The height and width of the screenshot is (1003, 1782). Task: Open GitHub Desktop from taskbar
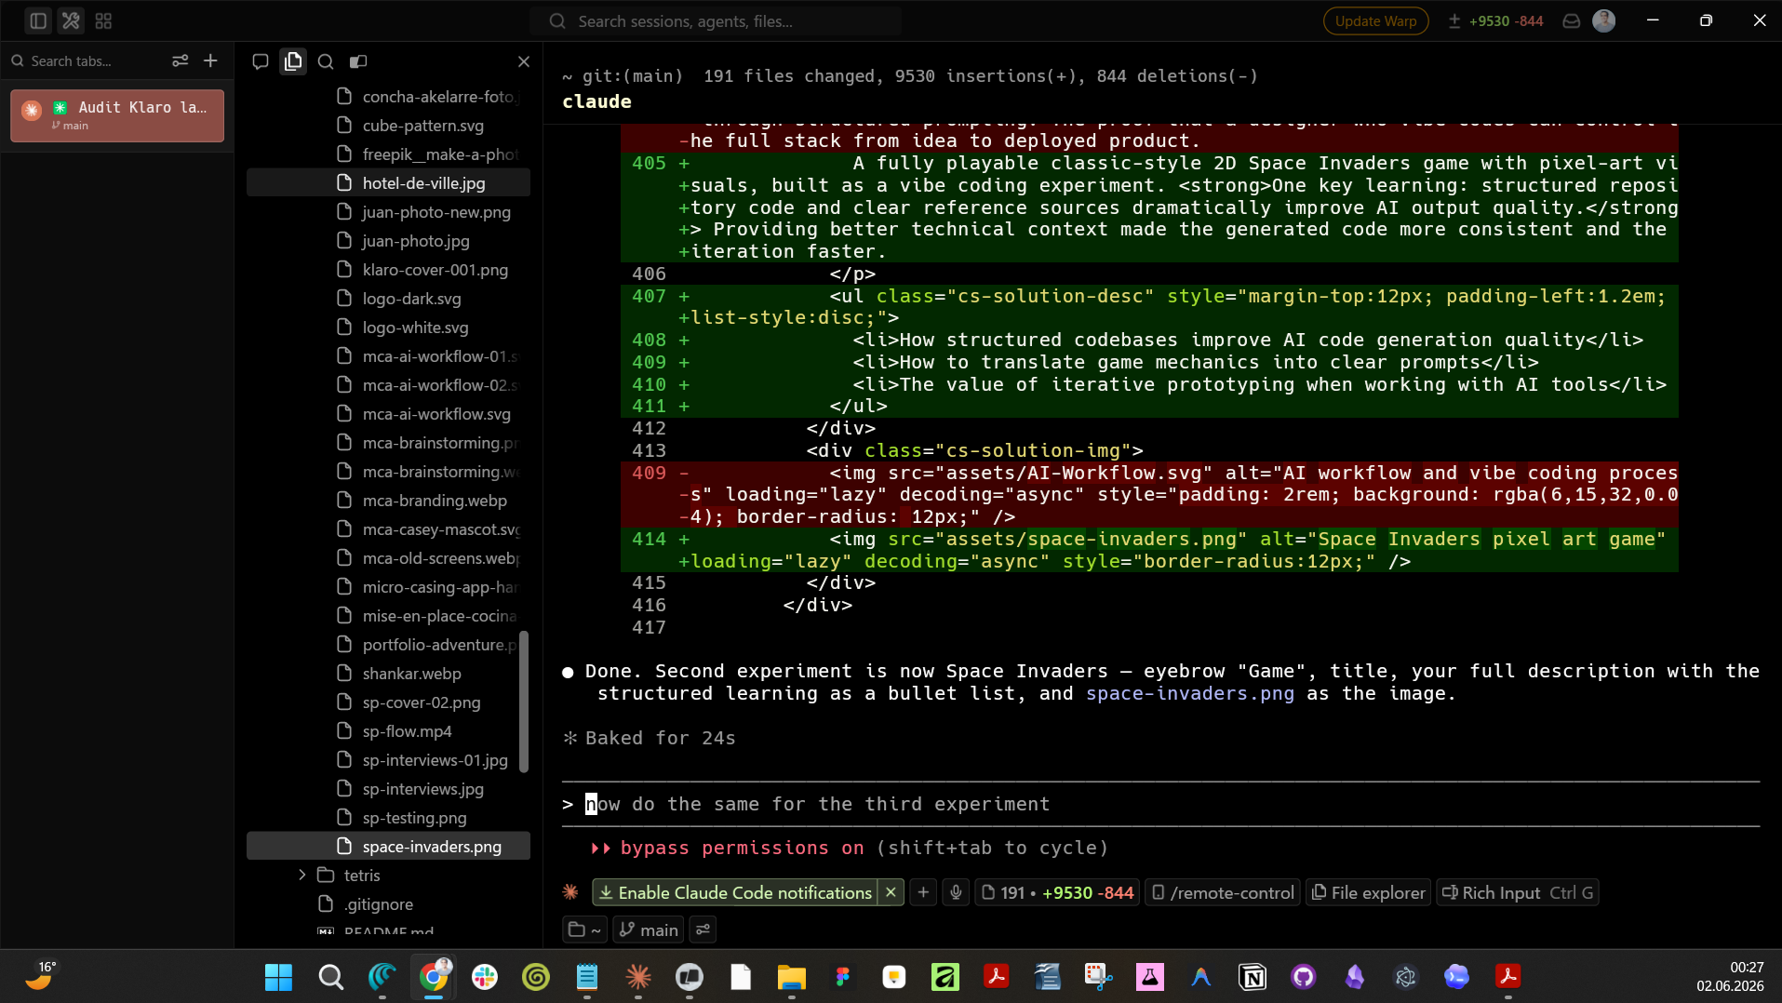coord(1304,977)
